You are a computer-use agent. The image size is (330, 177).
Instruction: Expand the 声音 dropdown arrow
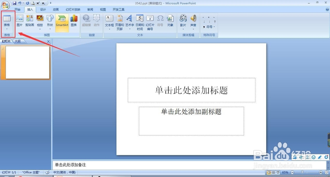(x=193, y=29)
